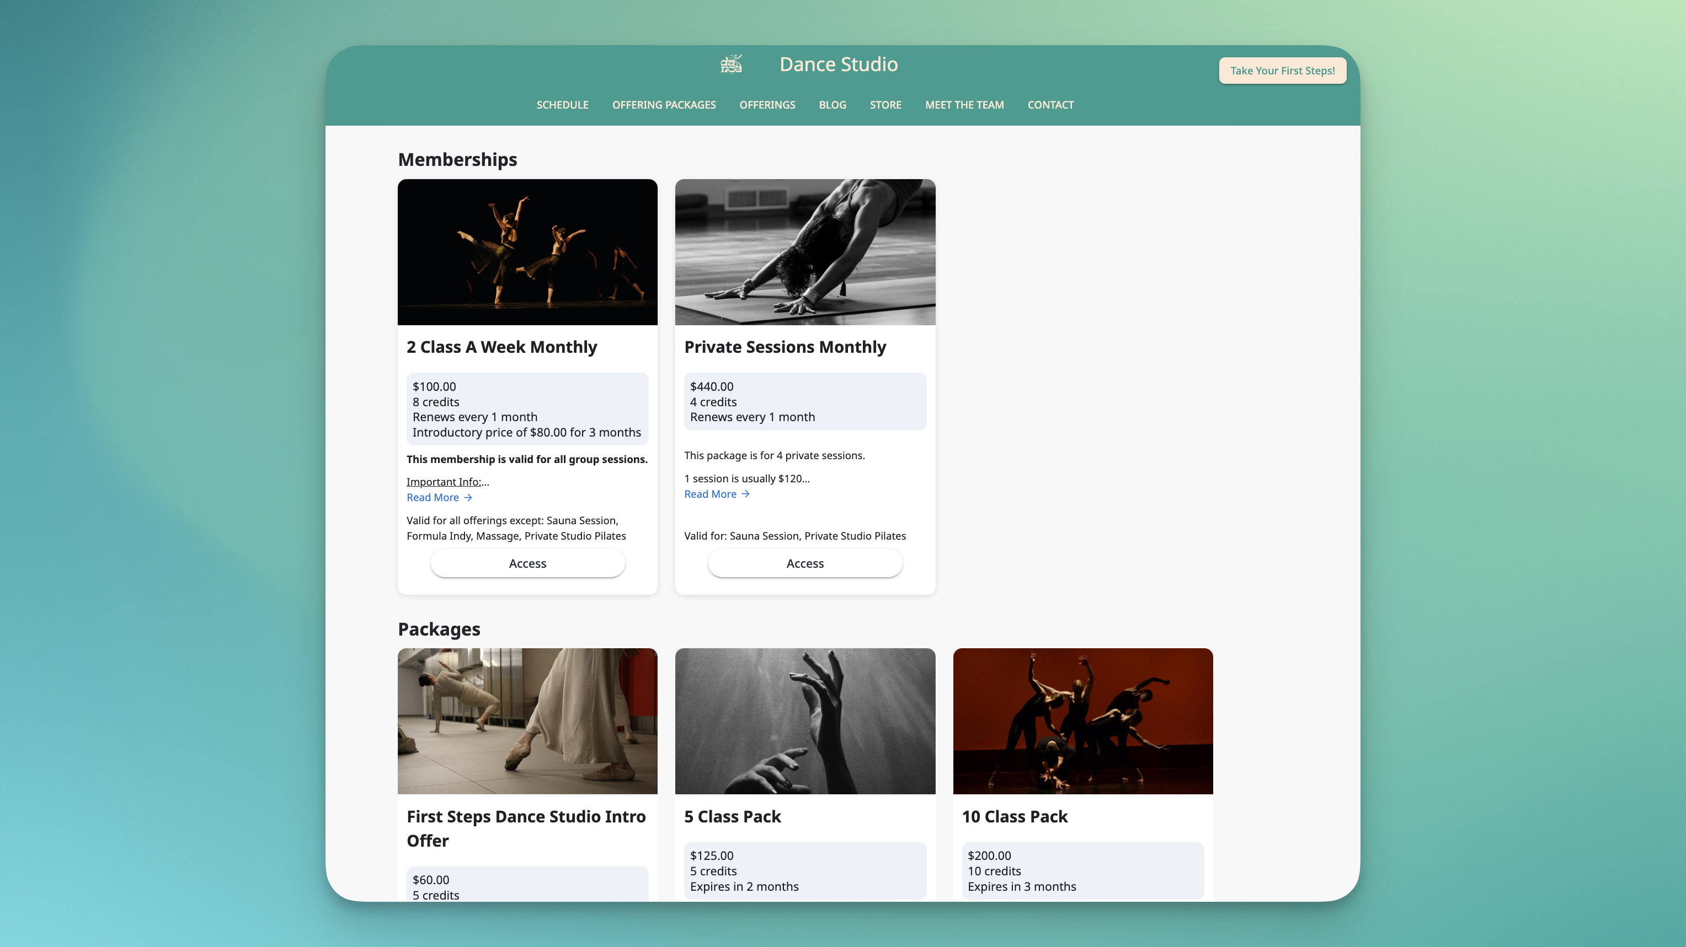
Task: Select the $60.00 price on Intro Offer
Action: pyautogui.click(x=431, y=880)
